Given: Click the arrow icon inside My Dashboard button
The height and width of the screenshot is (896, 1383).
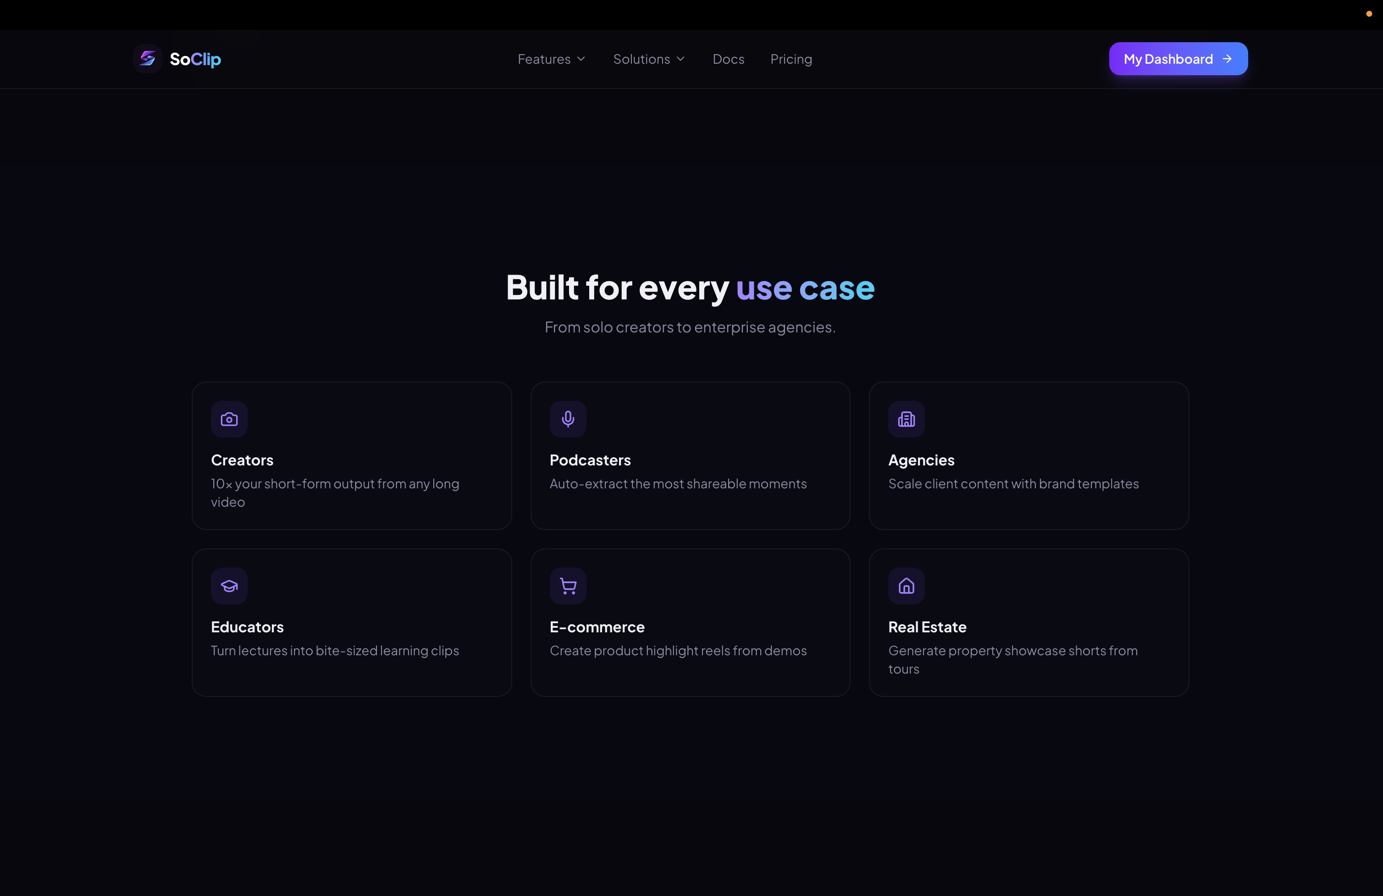Looking at the screenshot, I should [x=1227, y=59].
